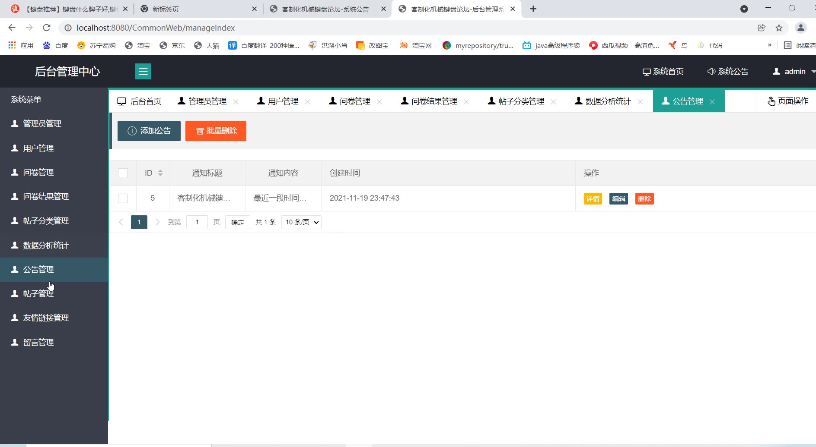Close the 管理员管理 tab

pyautogui.click(x=236, y=102)
